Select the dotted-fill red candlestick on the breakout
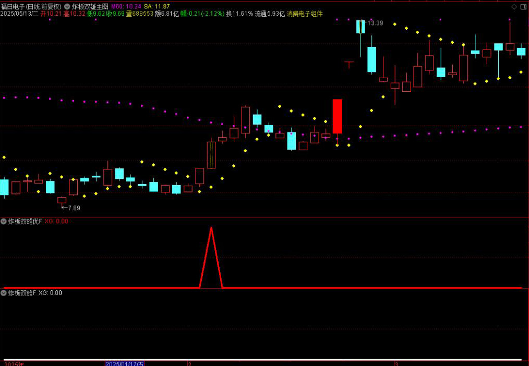Viewport: 529px width, 366px height. pos(211,155)
